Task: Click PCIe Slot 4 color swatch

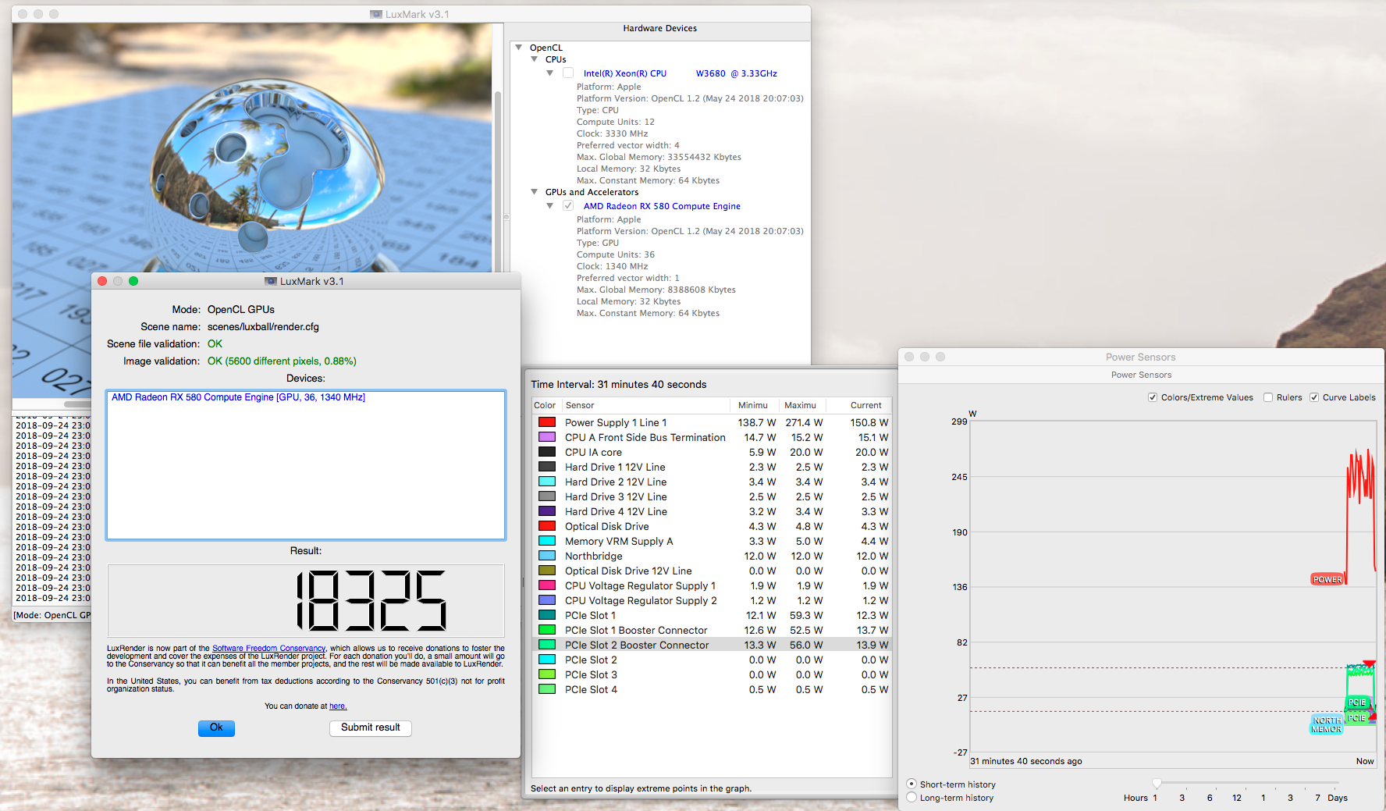Action: click(547, 689)
